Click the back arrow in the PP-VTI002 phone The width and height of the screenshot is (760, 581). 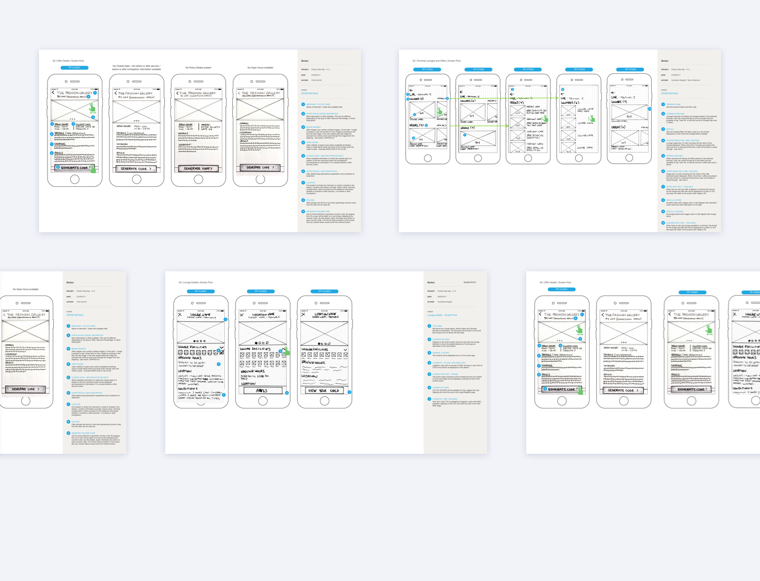coord(461,92)
